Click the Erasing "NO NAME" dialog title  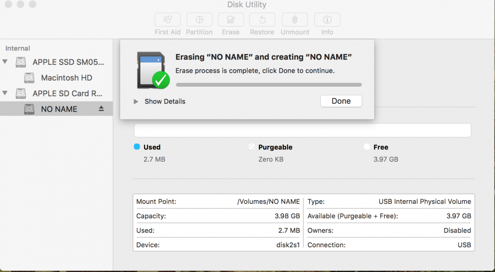(264, 57)
